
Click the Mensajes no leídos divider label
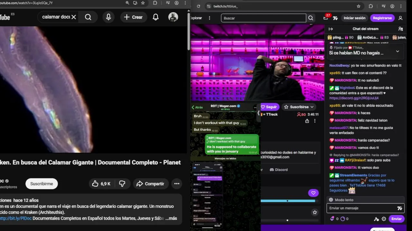click(x=225, y=158)
